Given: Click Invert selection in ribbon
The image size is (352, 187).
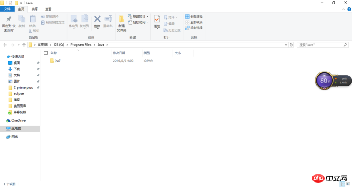Looking at the screenshot, I should tap(194, 28).
